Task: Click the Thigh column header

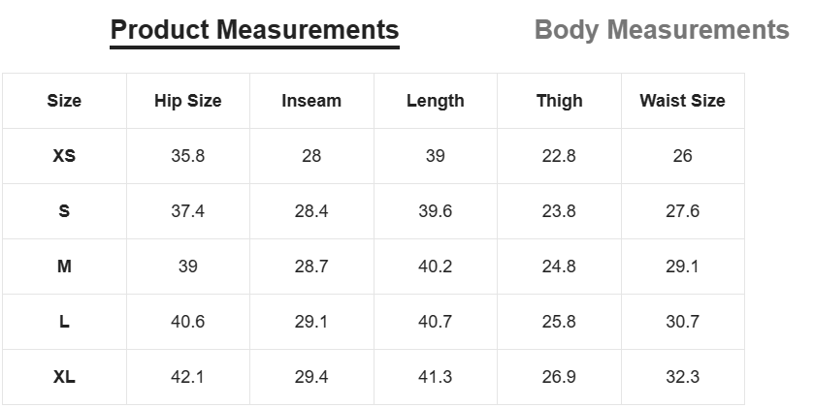Action: point(559,101)
